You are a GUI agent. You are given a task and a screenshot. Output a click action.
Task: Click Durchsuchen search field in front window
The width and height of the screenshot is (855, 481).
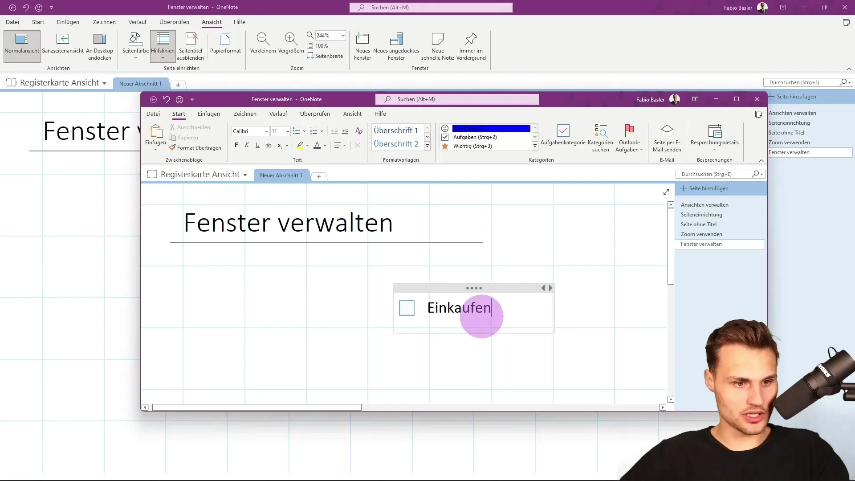(x=715, y=174)
